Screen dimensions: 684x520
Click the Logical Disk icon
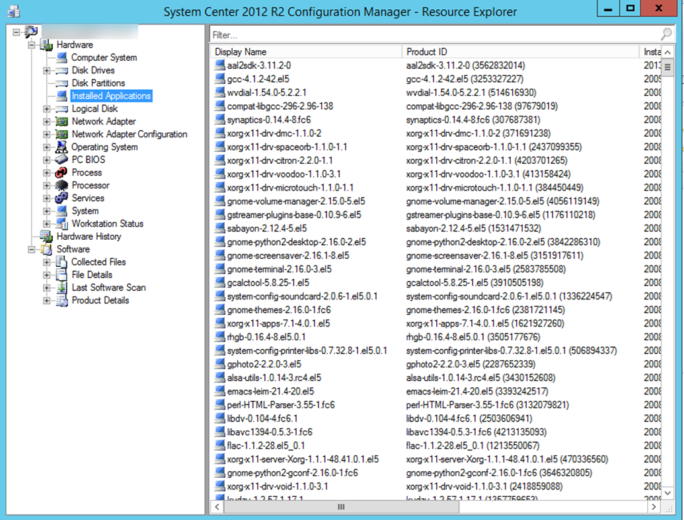point(62,108)
